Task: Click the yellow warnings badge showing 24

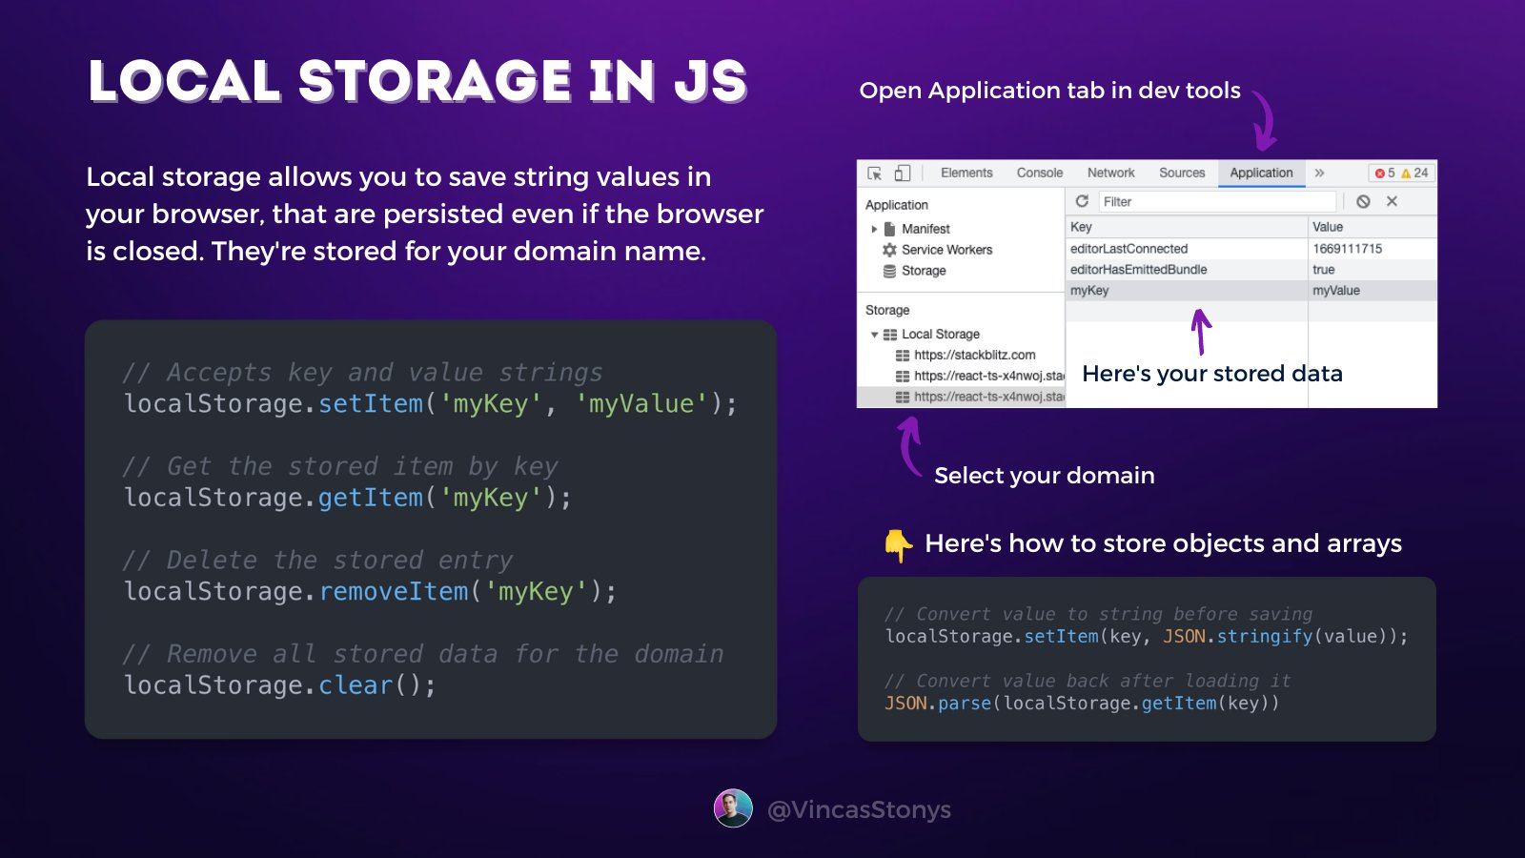Action: tap(1413, 173)
